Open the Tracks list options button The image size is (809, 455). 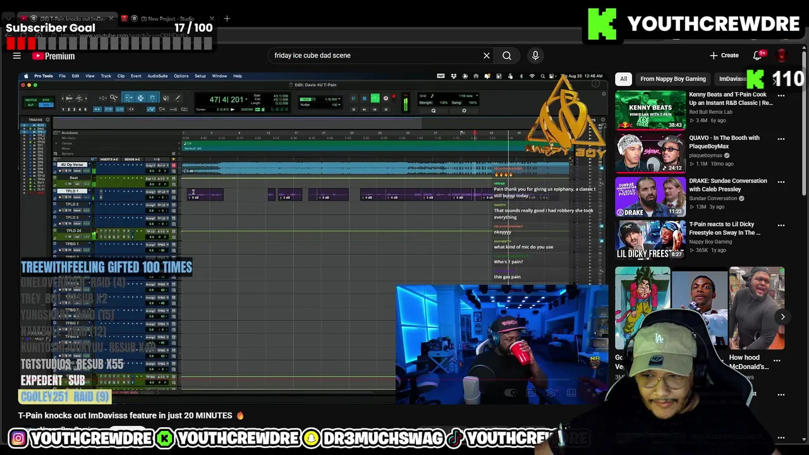click(47, 119)
